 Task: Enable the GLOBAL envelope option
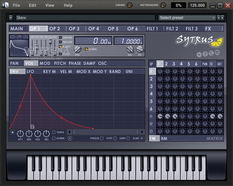pos(54,138)
